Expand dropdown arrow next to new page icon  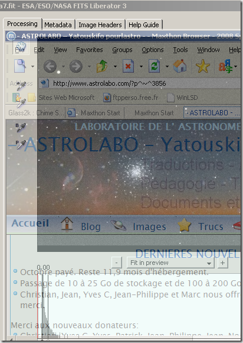[32, 66]
